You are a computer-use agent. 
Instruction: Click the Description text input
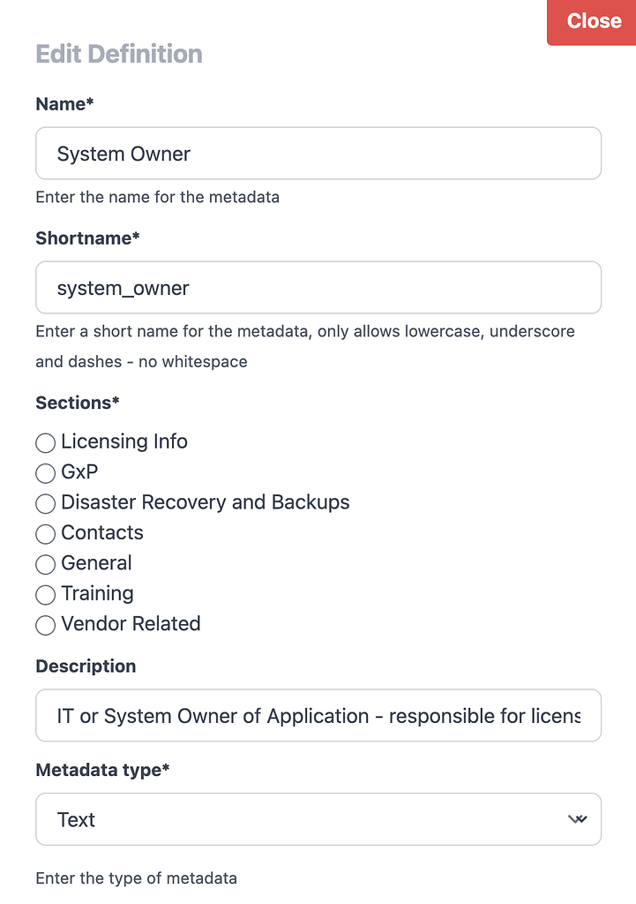[318, 715]
